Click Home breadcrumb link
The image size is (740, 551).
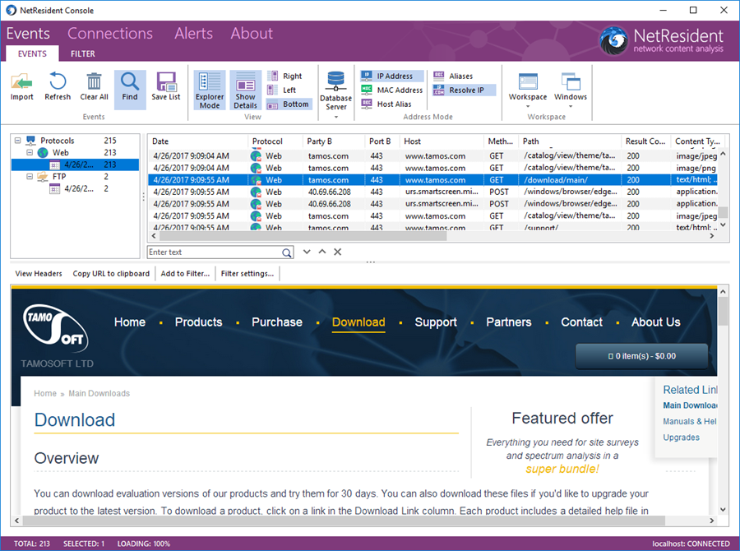coord(45,393)
